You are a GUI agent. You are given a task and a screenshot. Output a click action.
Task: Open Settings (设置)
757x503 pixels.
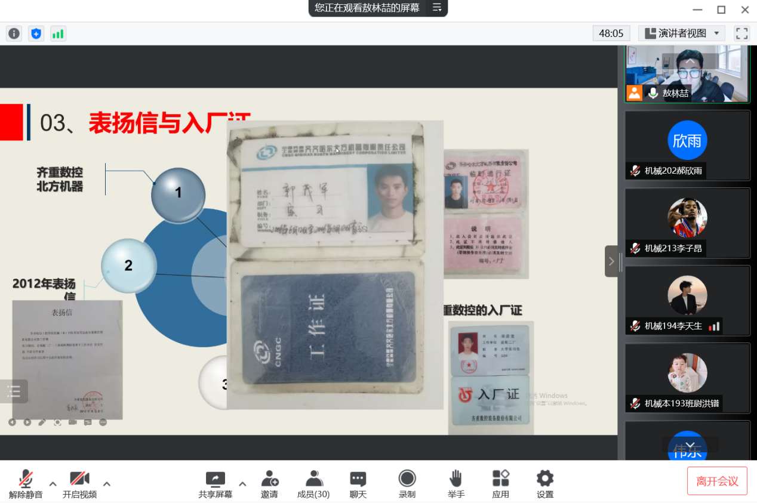click(x=544, y=484)
